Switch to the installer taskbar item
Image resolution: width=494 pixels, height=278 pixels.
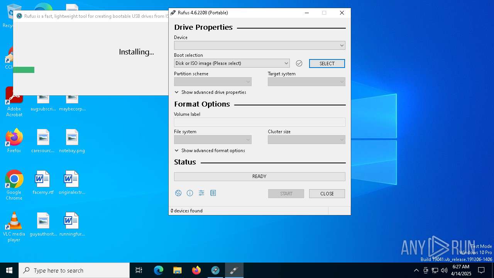[215, 270]
